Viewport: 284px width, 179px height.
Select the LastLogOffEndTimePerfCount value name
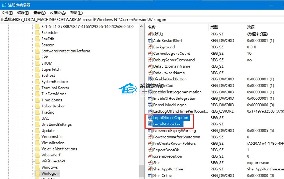(x=181, y=111)
